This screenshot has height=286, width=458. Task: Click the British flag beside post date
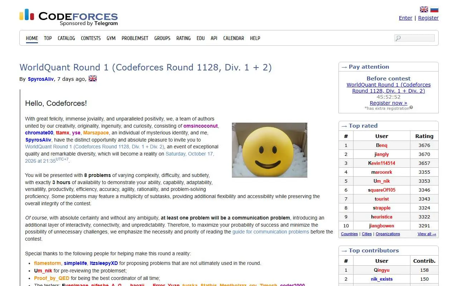pyautogui.click(x=93, y=78)
